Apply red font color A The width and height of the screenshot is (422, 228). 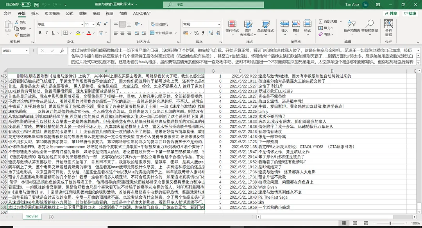(x=89, y=33)
